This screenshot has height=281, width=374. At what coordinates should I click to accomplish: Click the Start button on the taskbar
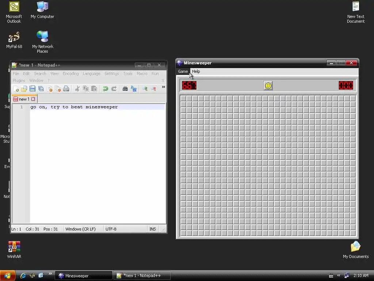(8, 276)
